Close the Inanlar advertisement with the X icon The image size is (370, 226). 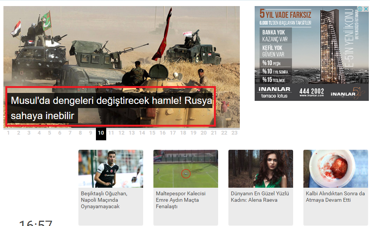coord(366,9)
